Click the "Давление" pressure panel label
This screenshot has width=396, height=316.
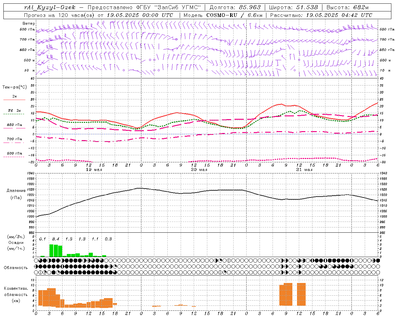(x=16, y=191)
